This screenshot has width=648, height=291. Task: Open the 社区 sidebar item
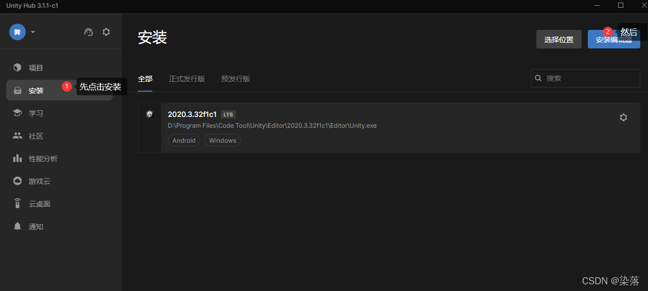coord(59,135)
